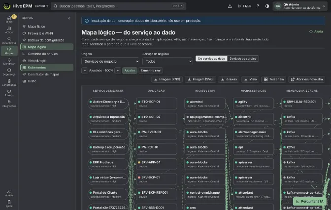Export the map to Visio
331x210 pixels.
(250, 79)
